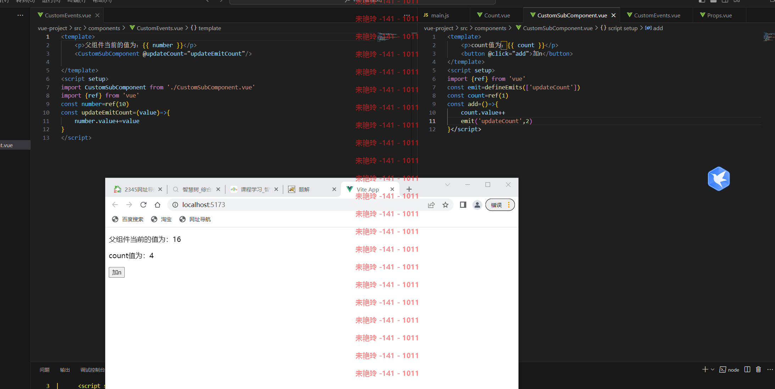Bookmark this page with the star icon
Viewport: 775px width, 389px height.
pos(445,205)
